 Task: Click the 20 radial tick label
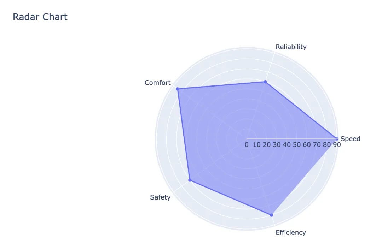267,145
